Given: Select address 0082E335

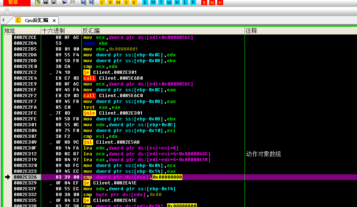Looking at the screenshot, I should [25, 200].
